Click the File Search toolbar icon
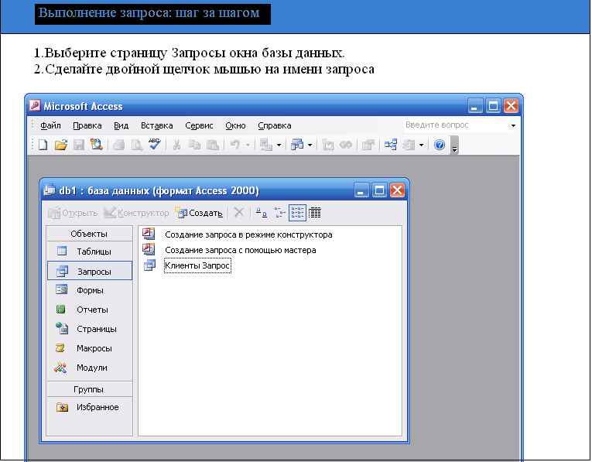 coord(97,145)
